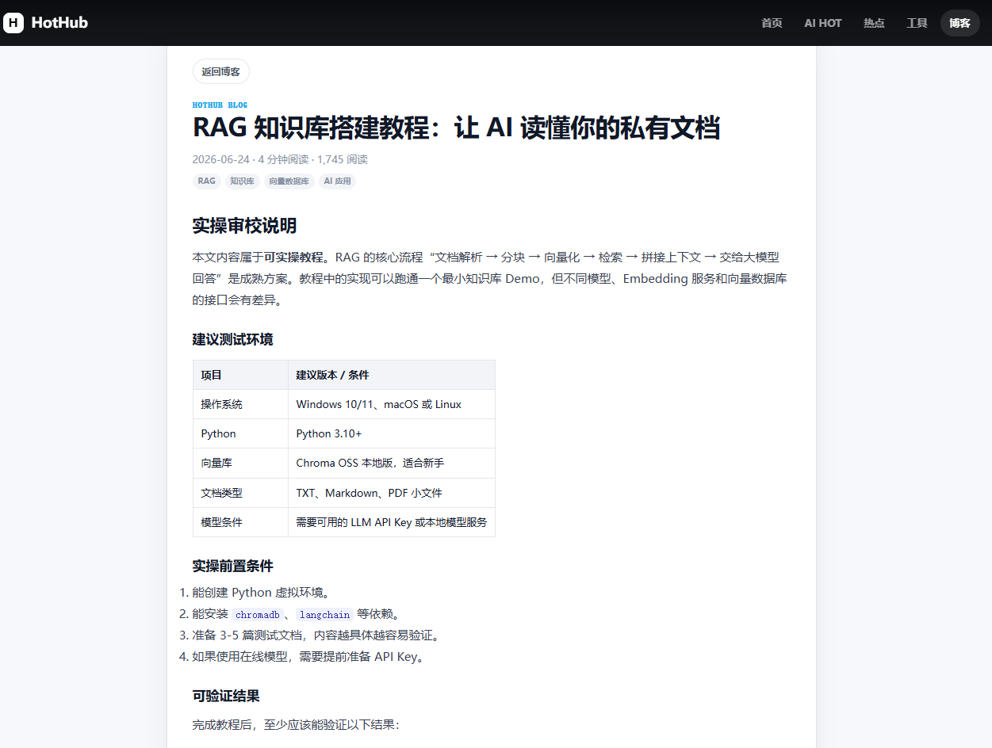
Task: Open the 首页 nav item
Action: coord(772,23)
